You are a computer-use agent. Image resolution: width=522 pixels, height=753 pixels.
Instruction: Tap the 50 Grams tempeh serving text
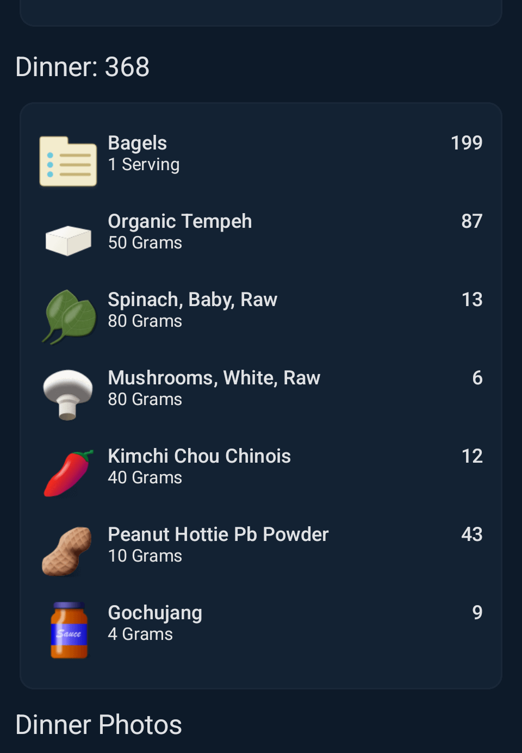tap(145, 243)
